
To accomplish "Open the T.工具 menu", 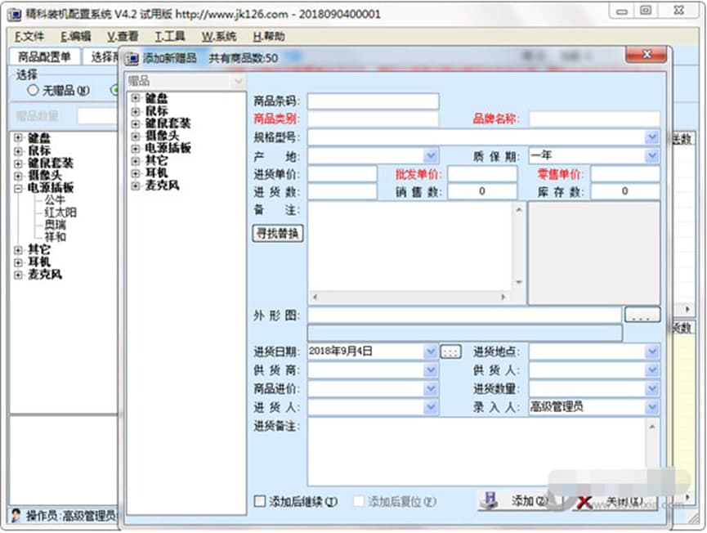I will 170,36.
